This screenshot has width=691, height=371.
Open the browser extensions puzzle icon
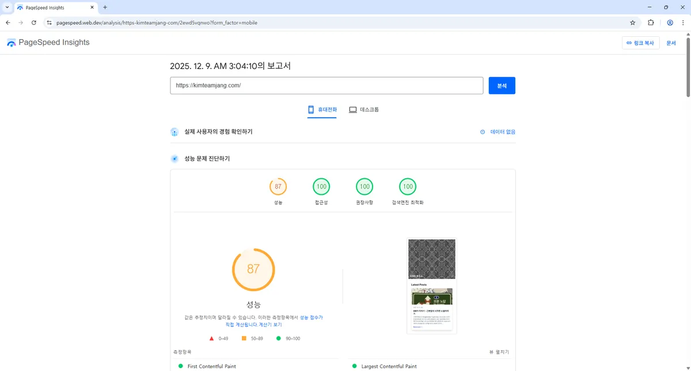point(651,22)
